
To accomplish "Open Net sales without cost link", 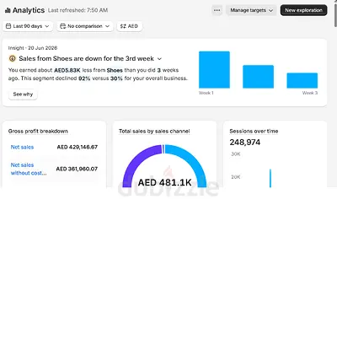I will click(29, 169).
